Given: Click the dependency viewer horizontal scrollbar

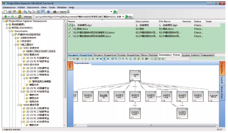Looking at the screenshot, I should 146,125.
